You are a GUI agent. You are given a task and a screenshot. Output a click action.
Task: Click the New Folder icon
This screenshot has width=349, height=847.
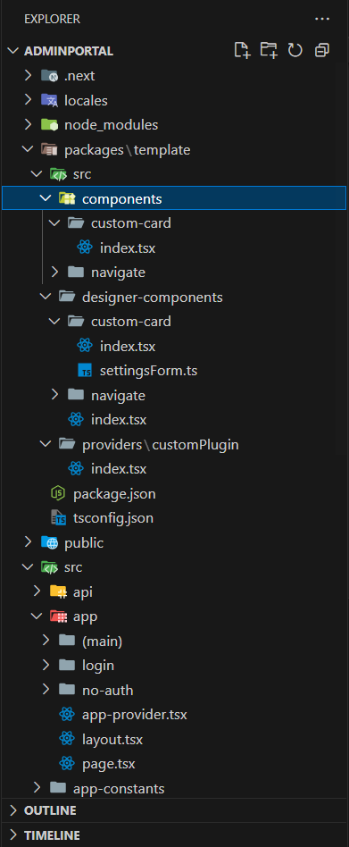[269, 50]
